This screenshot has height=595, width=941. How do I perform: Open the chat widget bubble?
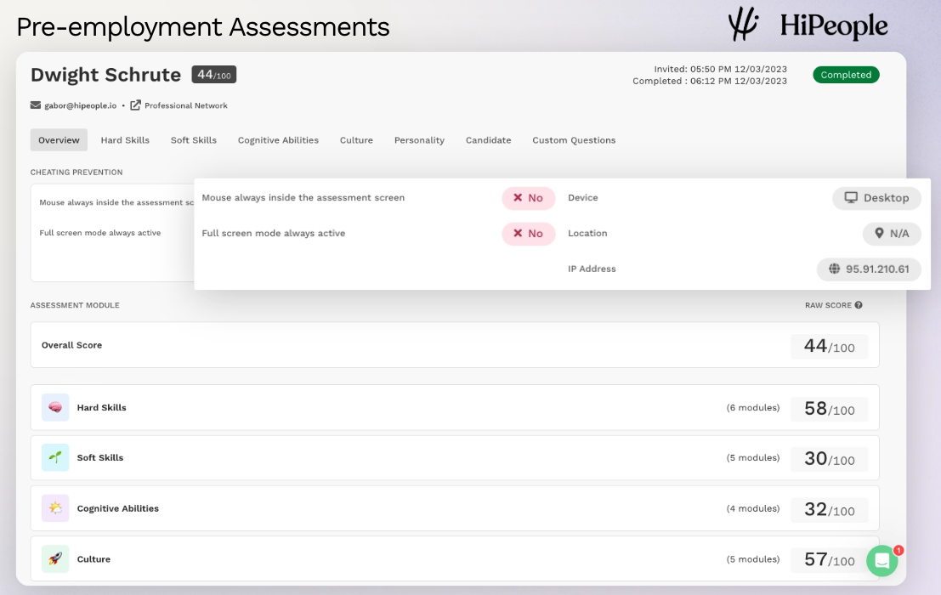881,561
